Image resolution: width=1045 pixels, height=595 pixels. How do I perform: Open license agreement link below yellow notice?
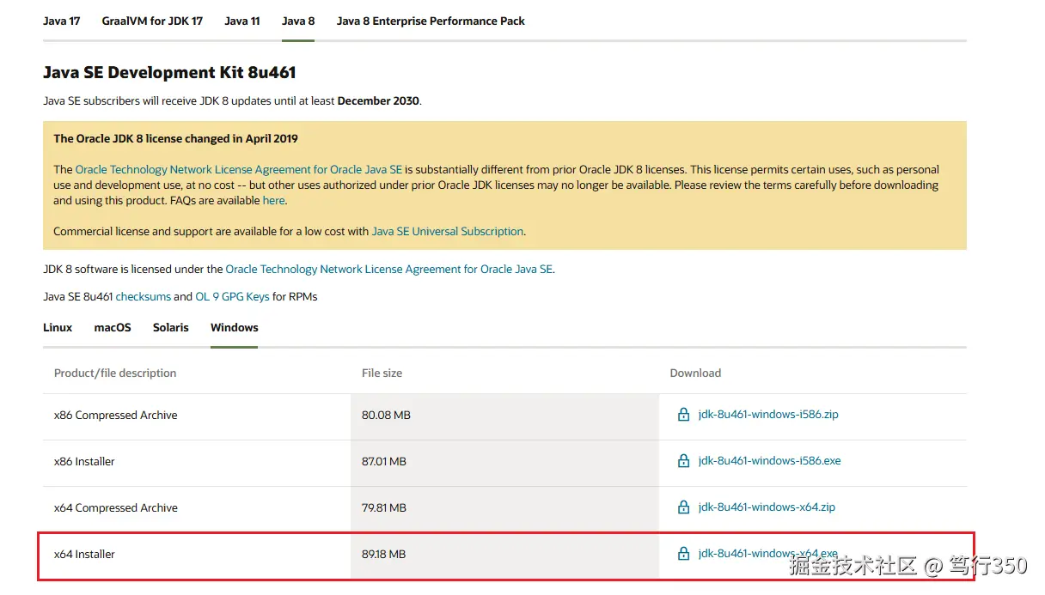(389, 270)
